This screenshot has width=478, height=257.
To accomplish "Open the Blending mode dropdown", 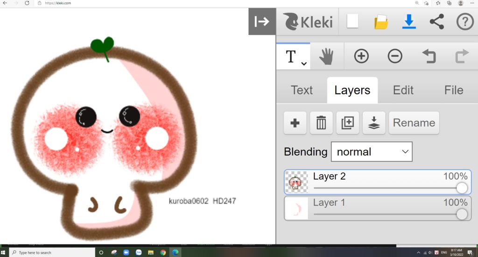I will coord(372,151).
